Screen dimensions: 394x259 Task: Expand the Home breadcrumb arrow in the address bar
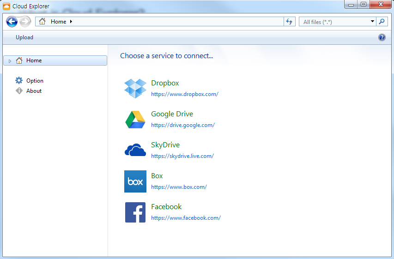coord(71,22)
